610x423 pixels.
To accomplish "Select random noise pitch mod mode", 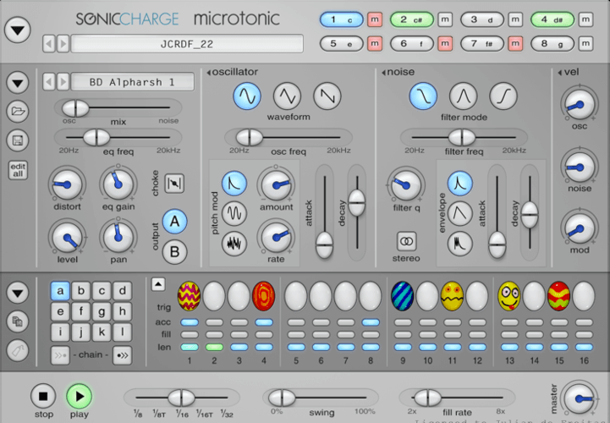I will (x=234, y=244).
